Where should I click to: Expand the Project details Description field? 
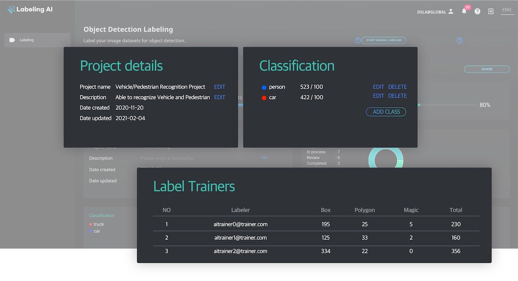pyautogui.click(x=219, y=97)
